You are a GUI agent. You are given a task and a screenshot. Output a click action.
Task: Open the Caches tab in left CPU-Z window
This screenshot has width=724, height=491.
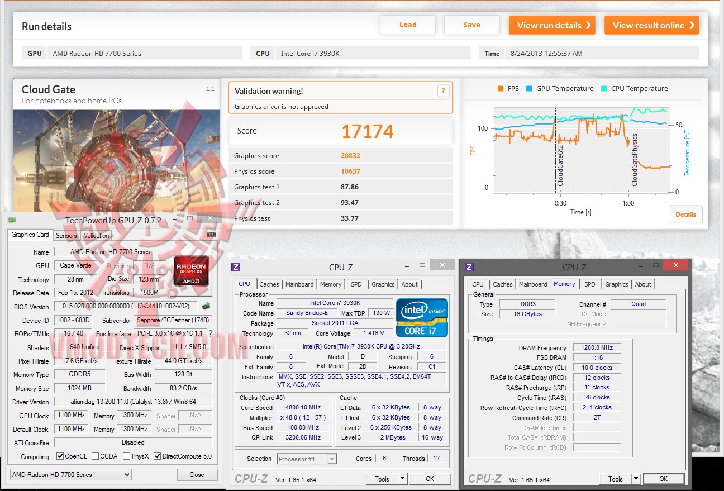269,284
